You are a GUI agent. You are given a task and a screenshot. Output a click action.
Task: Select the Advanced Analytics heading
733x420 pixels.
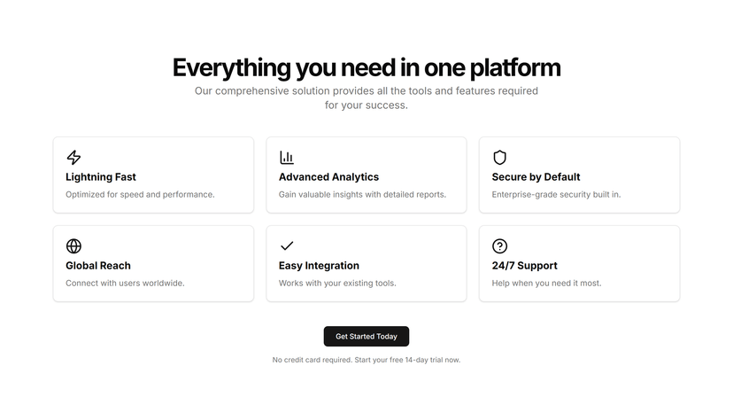point(328,177)
